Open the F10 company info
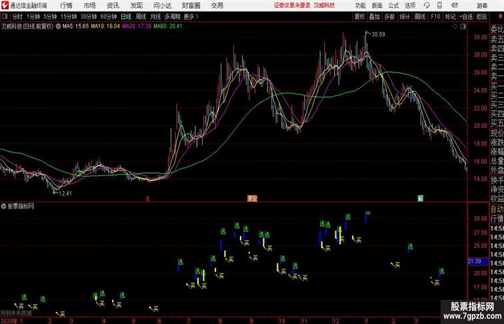 pos(435,17)
